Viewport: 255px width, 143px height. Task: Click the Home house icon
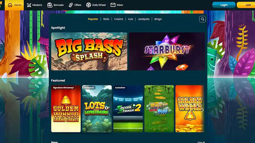click(x=10, y=5)
